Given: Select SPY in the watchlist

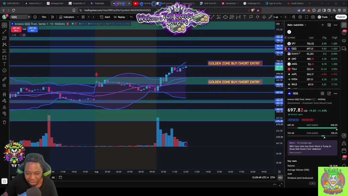Looking at the screenshot, I should click(x=312, y=44).
